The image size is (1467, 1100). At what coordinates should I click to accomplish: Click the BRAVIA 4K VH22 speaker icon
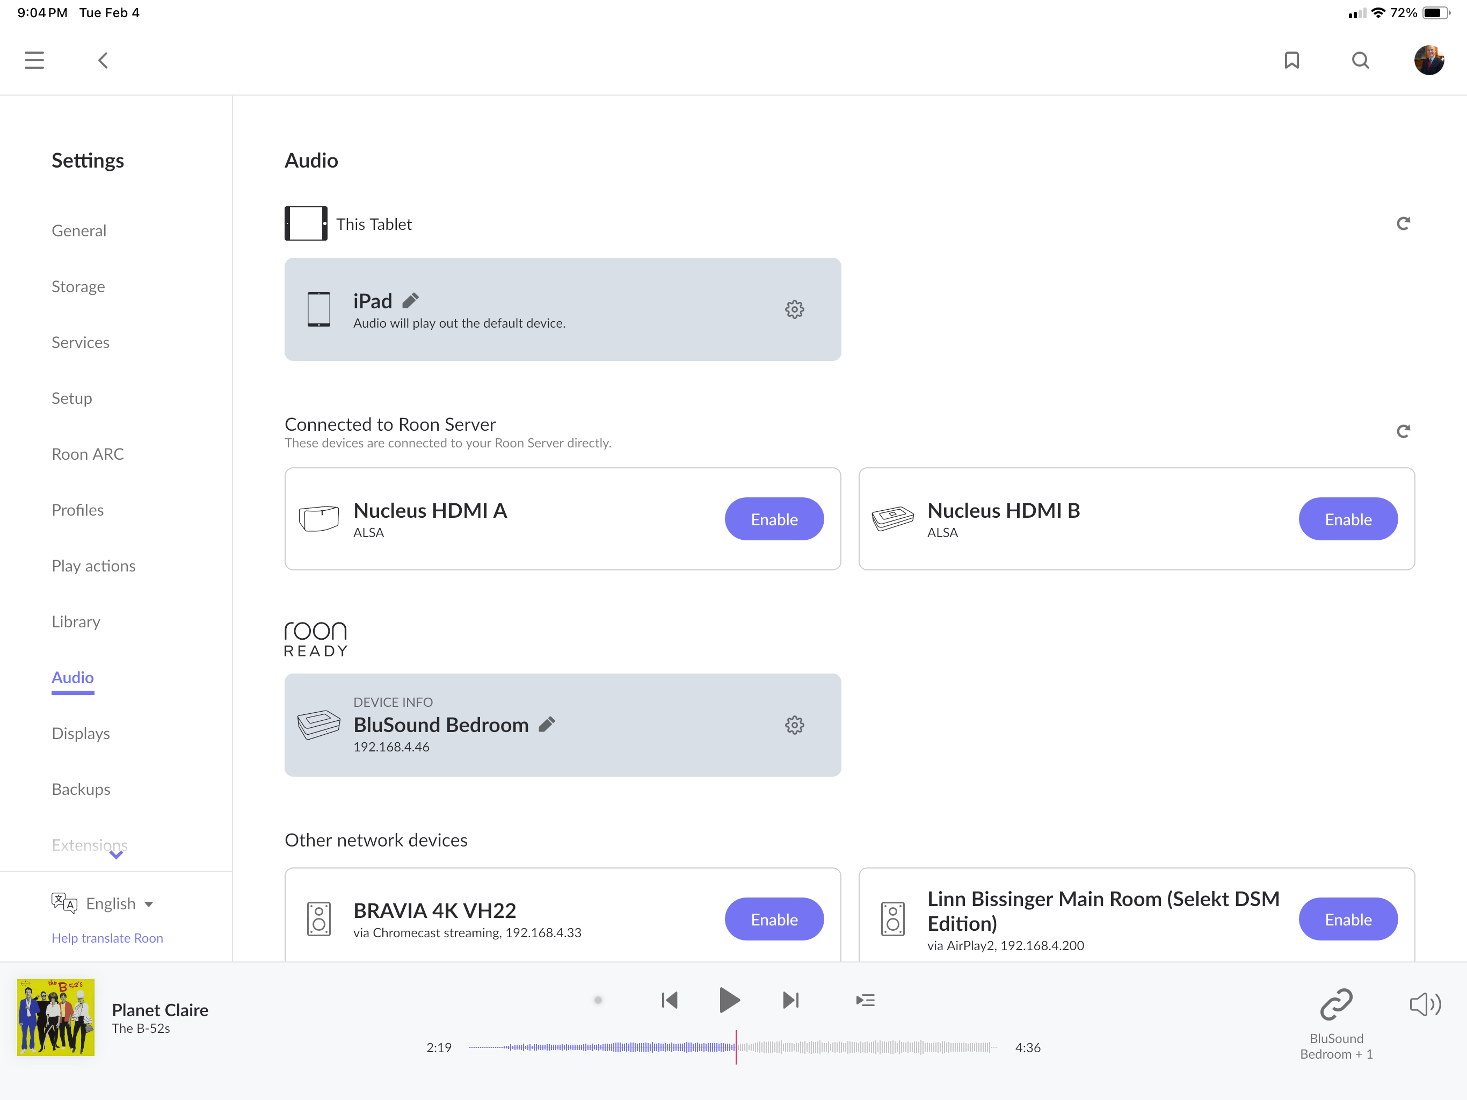pos(318,919)
